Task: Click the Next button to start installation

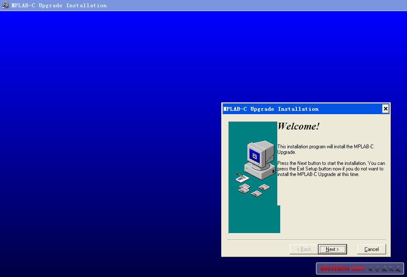Action: [x=332, y=249]
